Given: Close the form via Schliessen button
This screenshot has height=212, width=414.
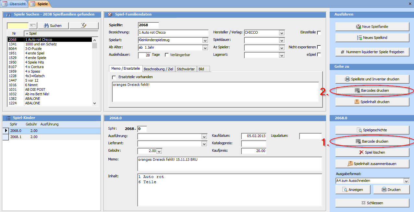Looking at the screenshot, I should click(372, 203).
